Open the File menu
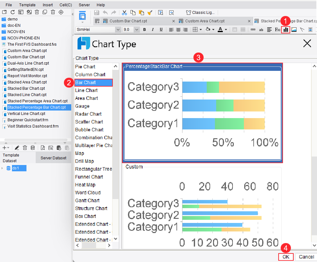The height and width of the screenshot is (262, 317). coord(9,5)
